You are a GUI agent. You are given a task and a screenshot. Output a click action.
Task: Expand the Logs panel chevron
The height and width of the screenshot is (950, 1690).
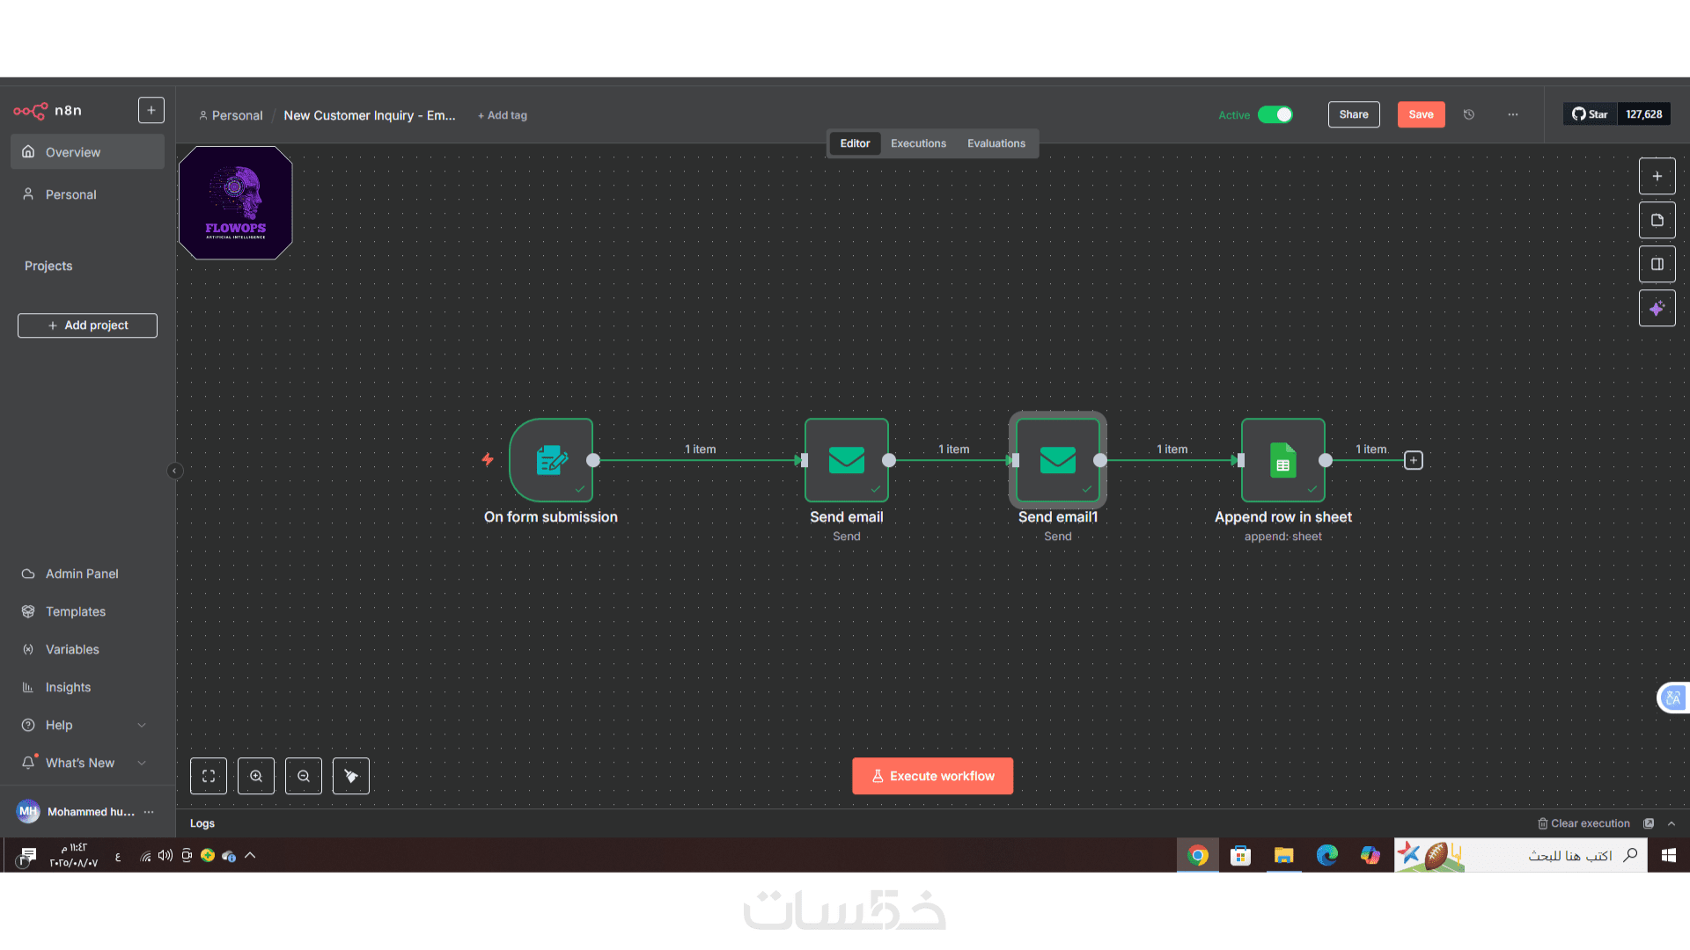[x=1672, y=823]
